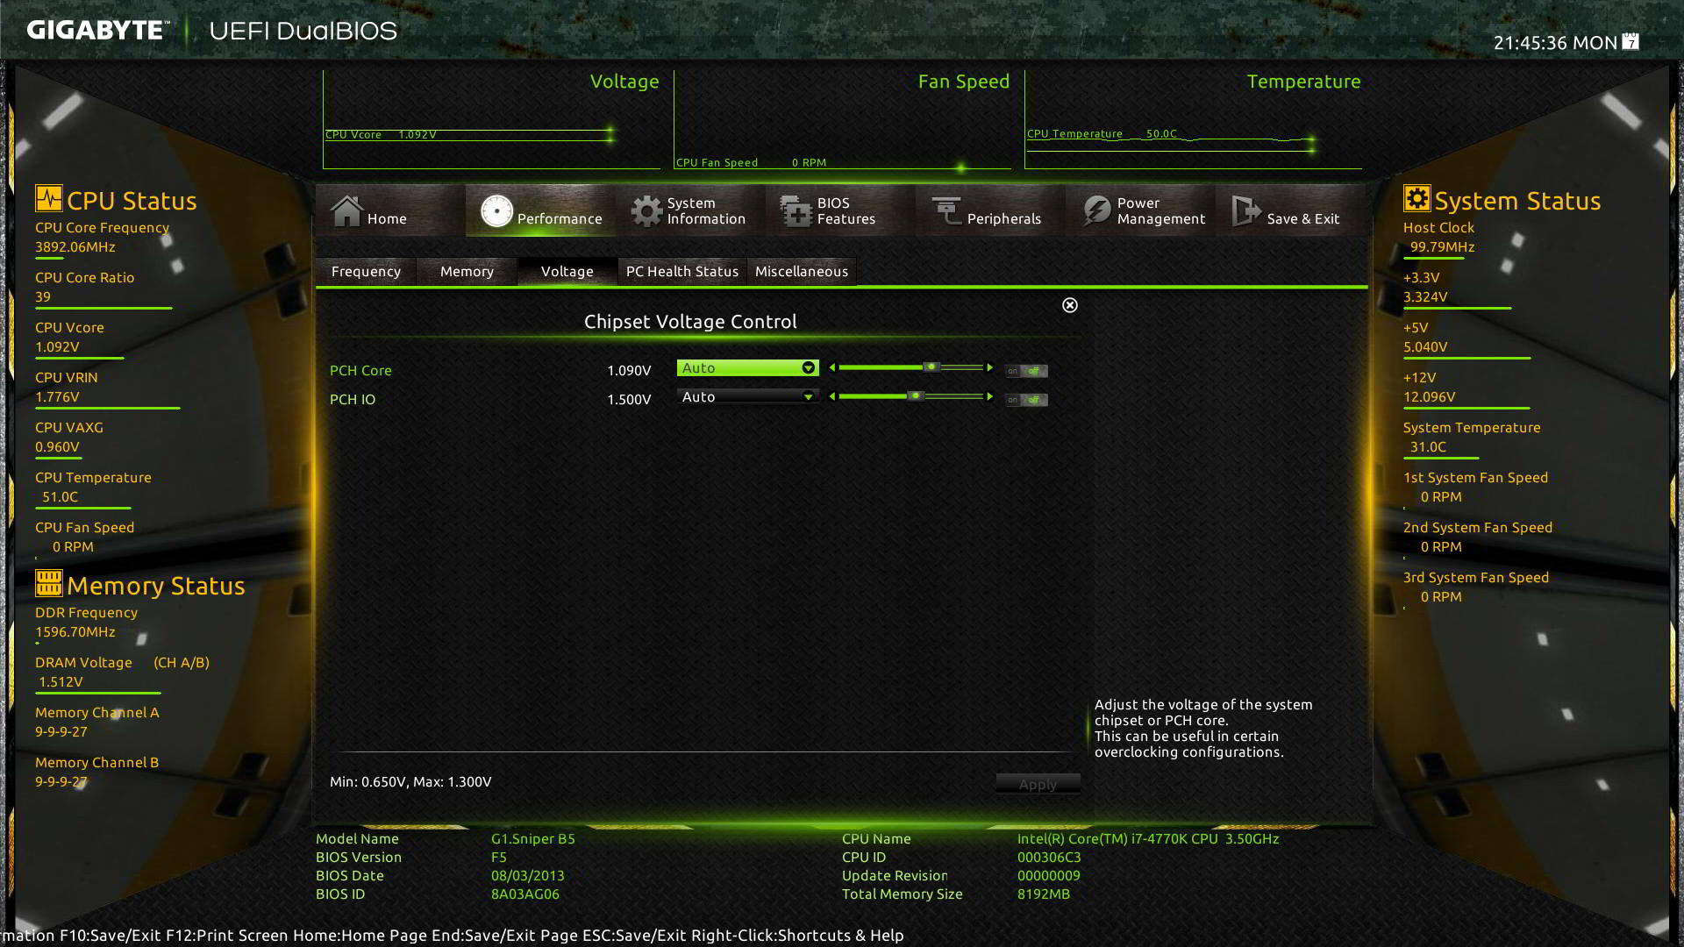Click the 1.500V PCH IO value
This screenshot has height=947, width=1684.
tap(629, 399)
